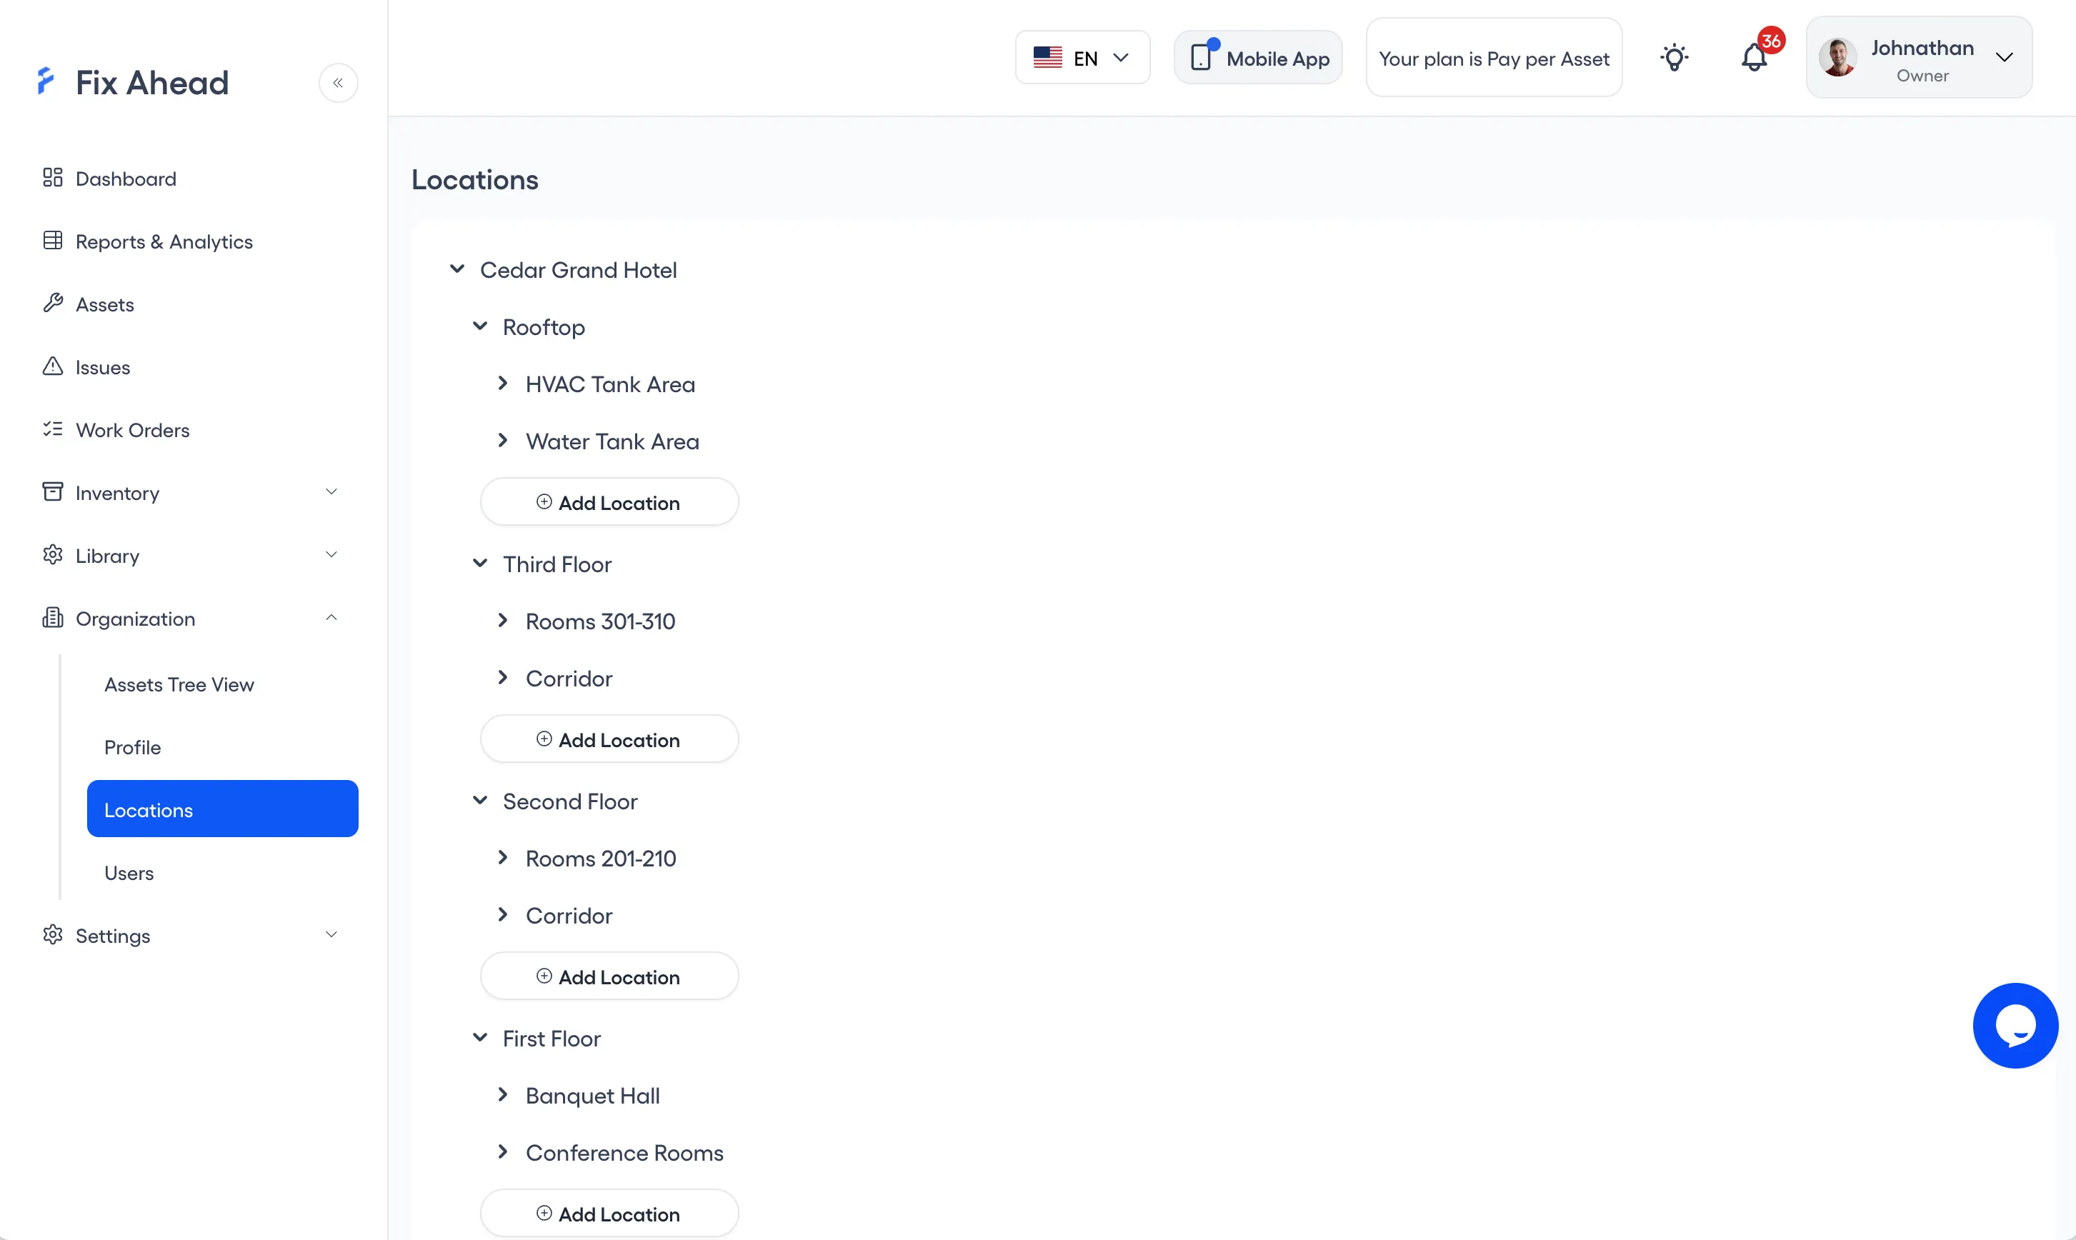The width and height of the screenshot is (2076, 1240).
Task: Open the EN language dropdown
Action: click(1082, 58)
